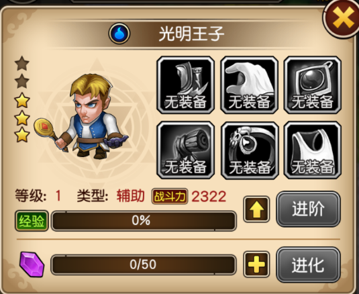This screenshot has width=359, height=294.
Task: Select the empty boots equipment slot
Action: (x=186, y=85)
